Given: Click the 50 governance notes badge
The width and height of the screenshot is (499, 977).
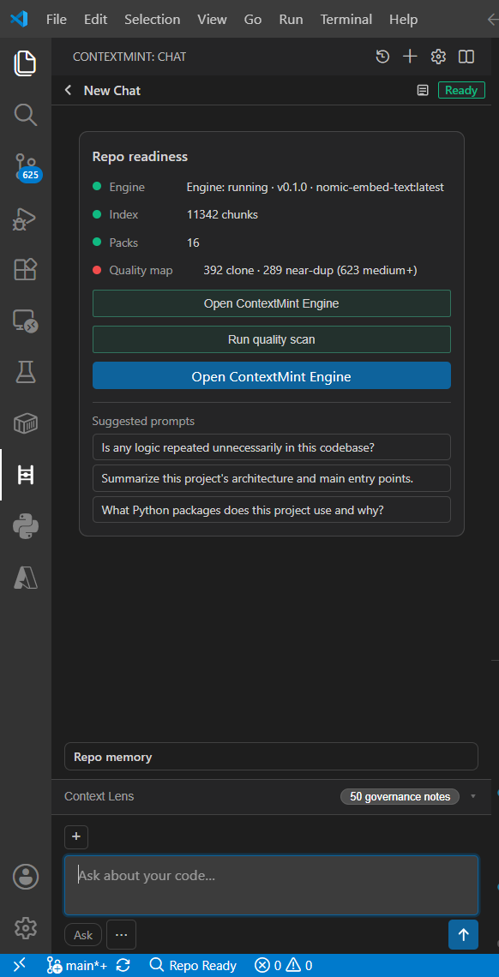Looking at the screenshot, I should point(400,796).
